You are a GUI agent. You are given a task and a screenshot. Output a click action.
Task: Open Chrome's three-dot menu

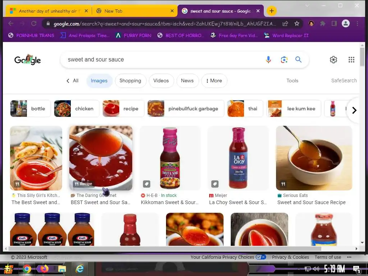(357, 23)
